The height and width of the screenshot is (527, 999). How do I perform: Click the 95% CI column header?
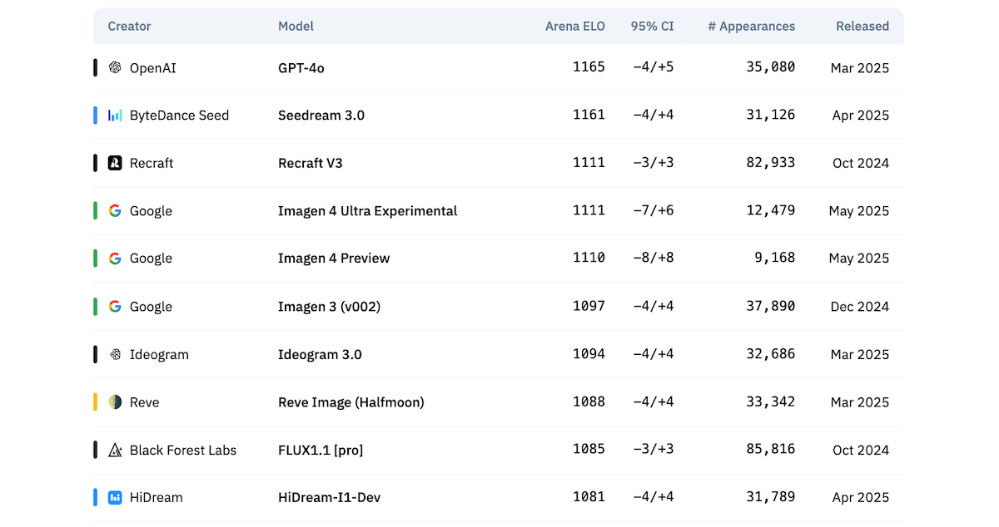coord(652,26)
